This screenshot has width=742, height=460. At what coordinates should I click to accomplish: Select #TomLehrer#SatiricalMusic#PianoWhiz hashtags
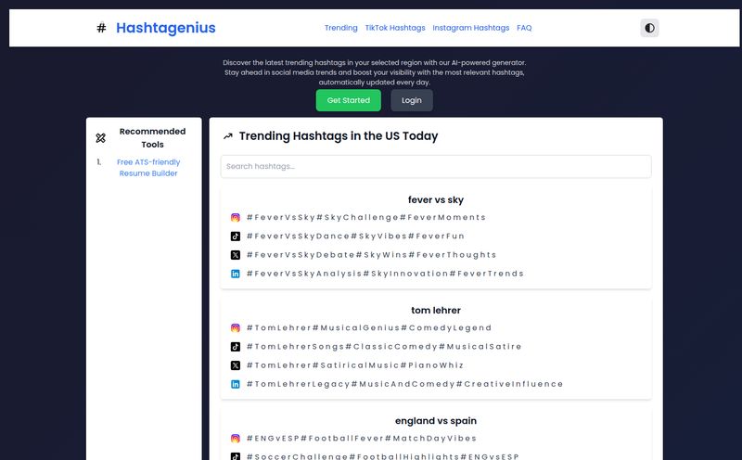pos(355,365)
